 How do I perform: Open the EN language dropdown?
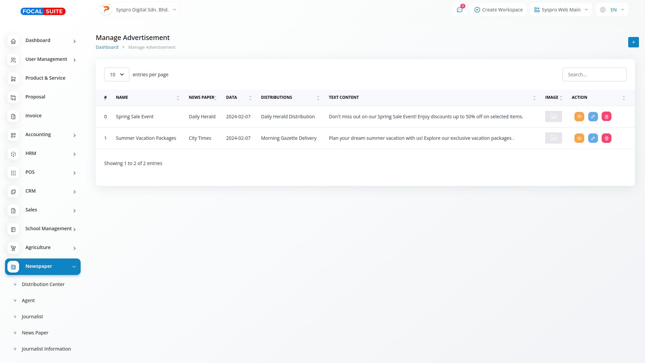[x=613, y=10]
